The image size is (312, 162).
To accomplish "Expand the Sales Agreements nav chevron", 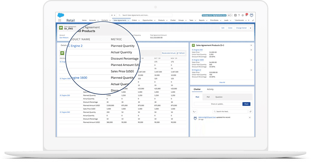I will [x=129, y=20].
